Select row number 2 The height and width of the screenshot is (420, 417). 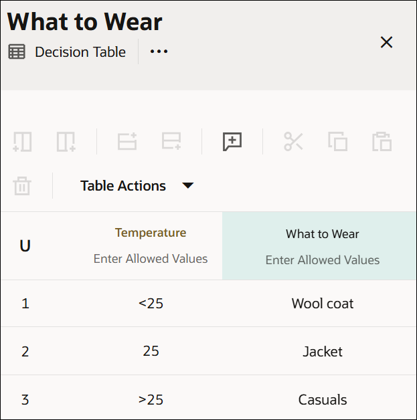(x=25, y=351)
